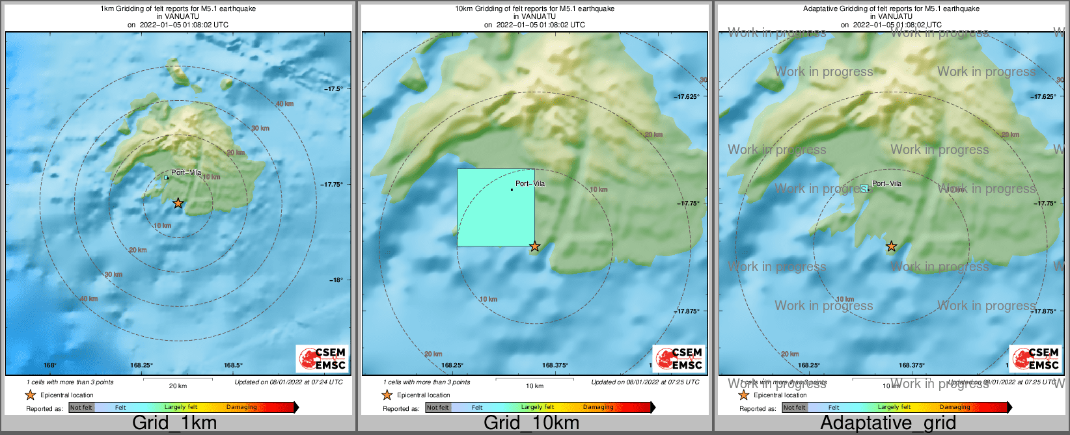This screenshot has width=1070, height=435.
Task: Click the CSEM EMSC logo in the Adaptative_grid map
Action: pyautogui.click(x=1036, y=358)
